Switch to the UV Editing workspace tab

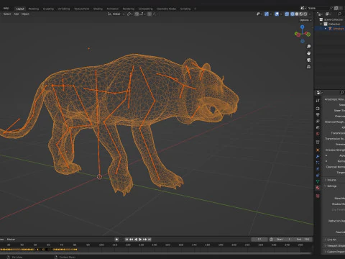tap(64, 9)
